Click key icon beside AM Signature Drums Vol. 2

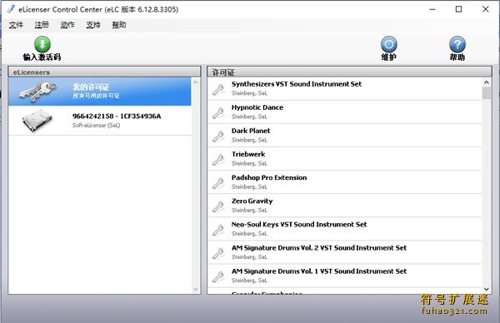pos(218,253)
